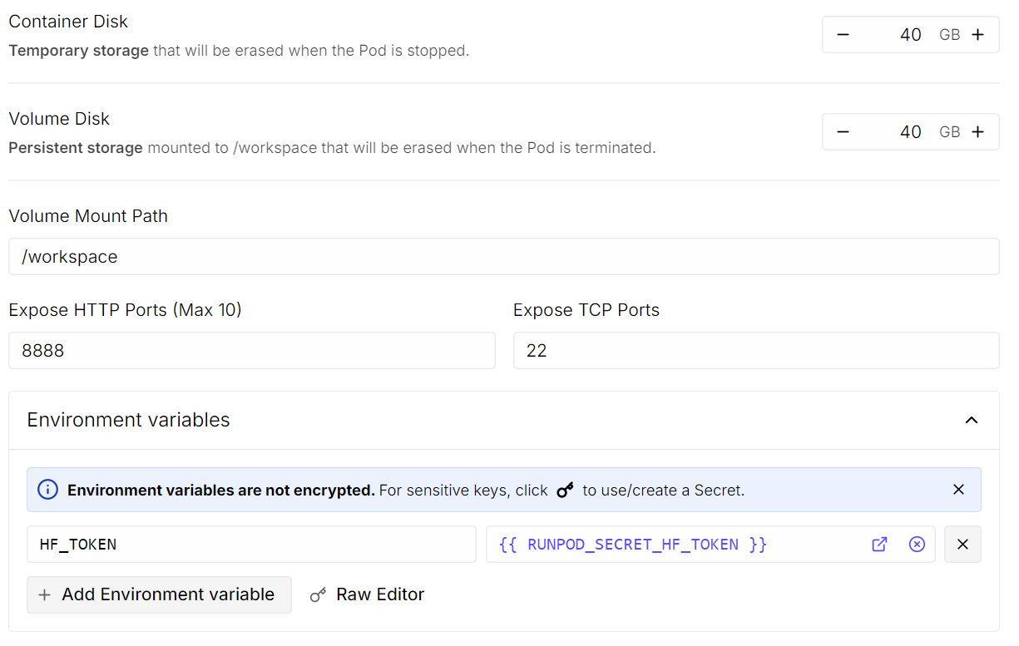1019x646 pixels.
Task: Remove the HF_TOKEN environment variable row
Action: pyautogui.click(x=962, y=545)
